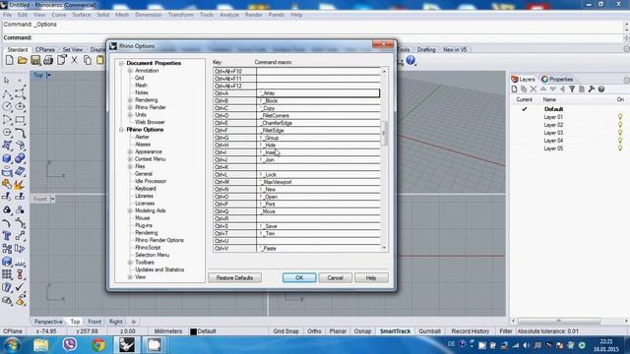Toggle visibility bulb for Layer 03
The height and width of the screenshot is (354, 630).
[x=620, y=133]
